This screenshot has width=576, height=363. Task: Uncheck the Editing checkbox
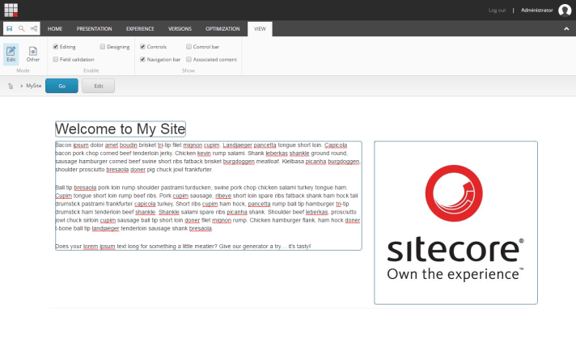point(56,47)
